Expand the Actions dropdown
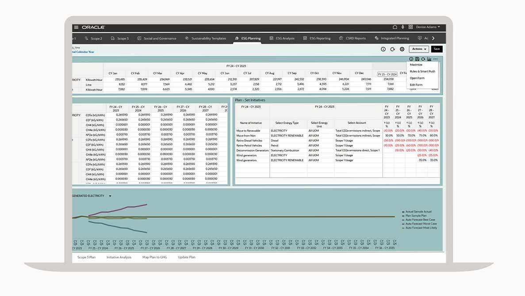The image size is (525, 296). (x=418, y=49)
